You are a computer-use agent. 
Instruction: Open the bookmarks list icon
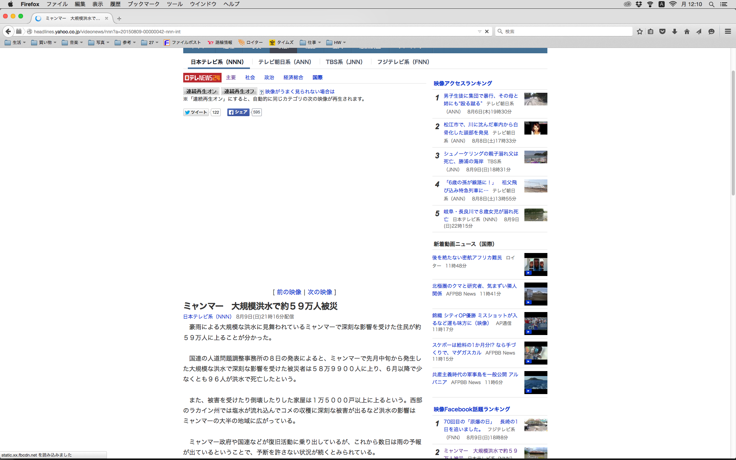click(651, 31)
